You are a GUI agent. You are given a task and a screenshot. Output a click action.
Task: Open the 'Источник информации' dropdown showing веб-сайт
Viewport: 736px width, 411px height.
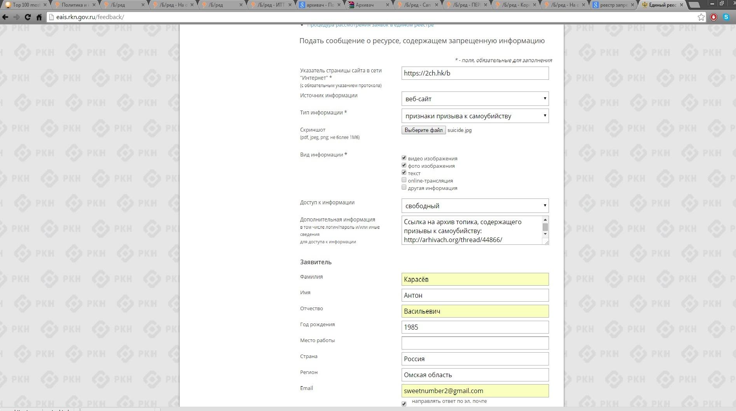(475, 99)
